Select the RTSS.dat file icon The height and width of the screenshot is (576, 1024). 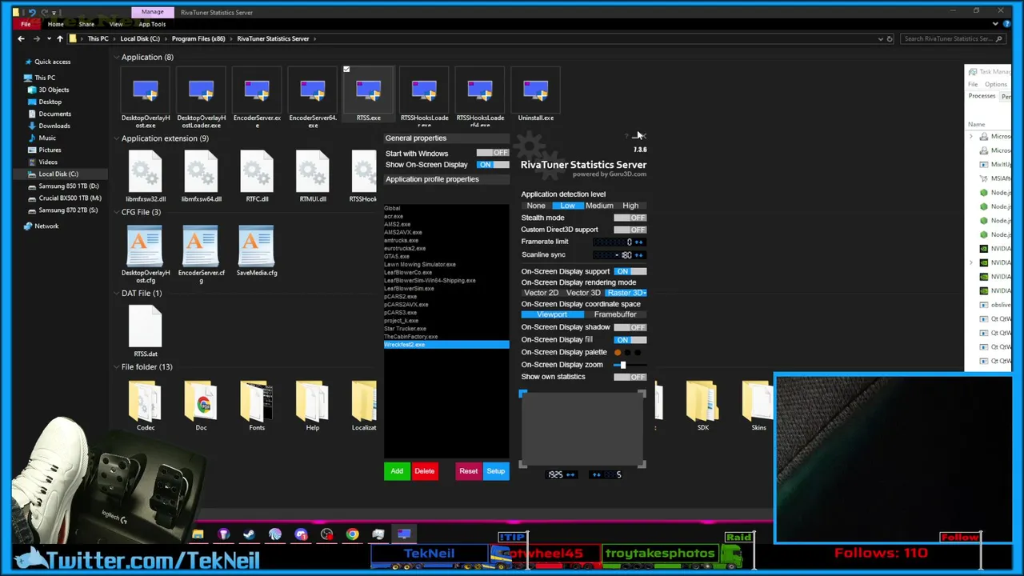click(x=146, y=326)
